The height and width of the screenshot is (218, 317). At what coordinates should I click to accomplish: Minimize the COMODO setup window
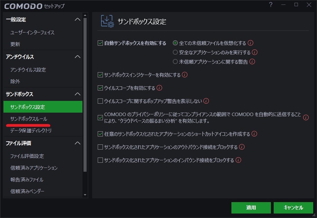283,4
